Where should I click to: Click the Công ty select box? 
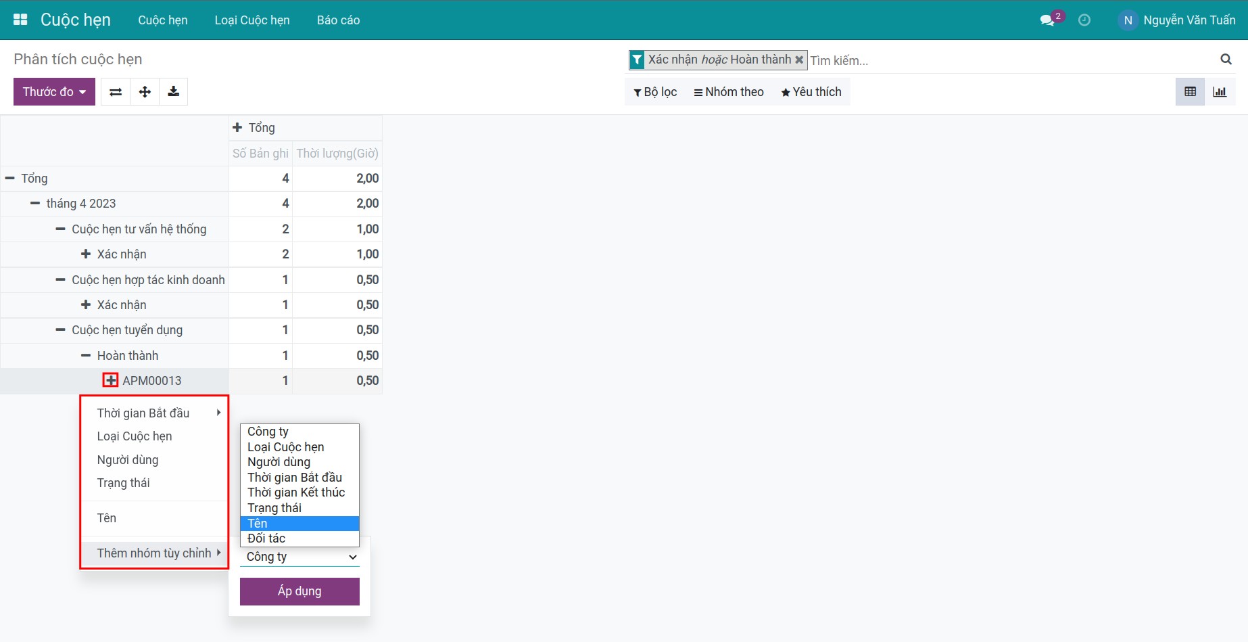299,557
